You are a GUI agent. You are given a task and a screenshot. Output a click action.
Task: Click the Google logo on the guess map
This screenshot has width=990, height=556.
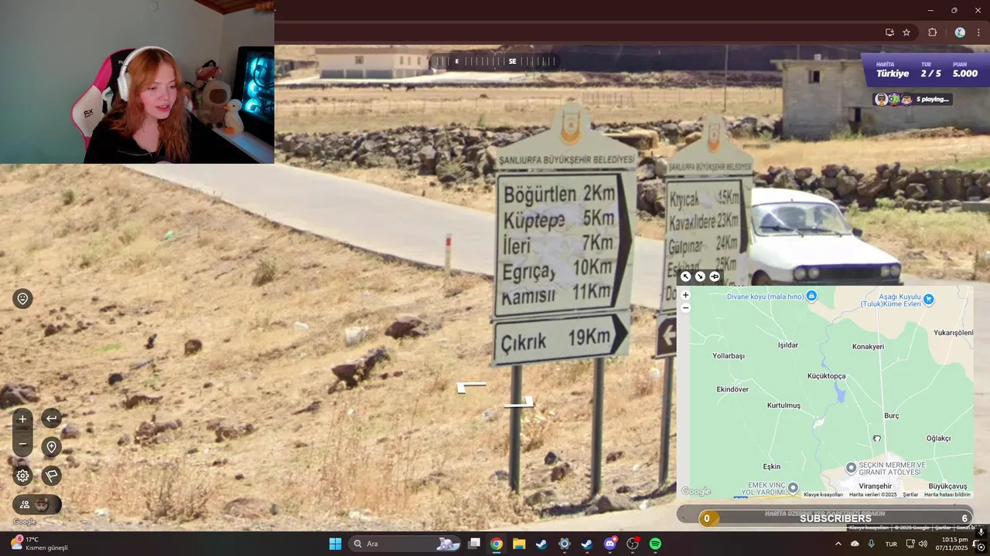coord(695,491)
